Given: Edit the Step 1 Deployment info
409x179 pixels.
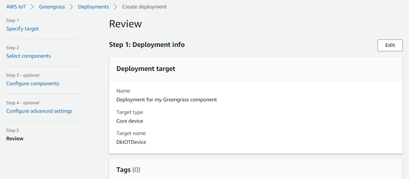Looking at the screenshot, I should [x=390, y=45].
